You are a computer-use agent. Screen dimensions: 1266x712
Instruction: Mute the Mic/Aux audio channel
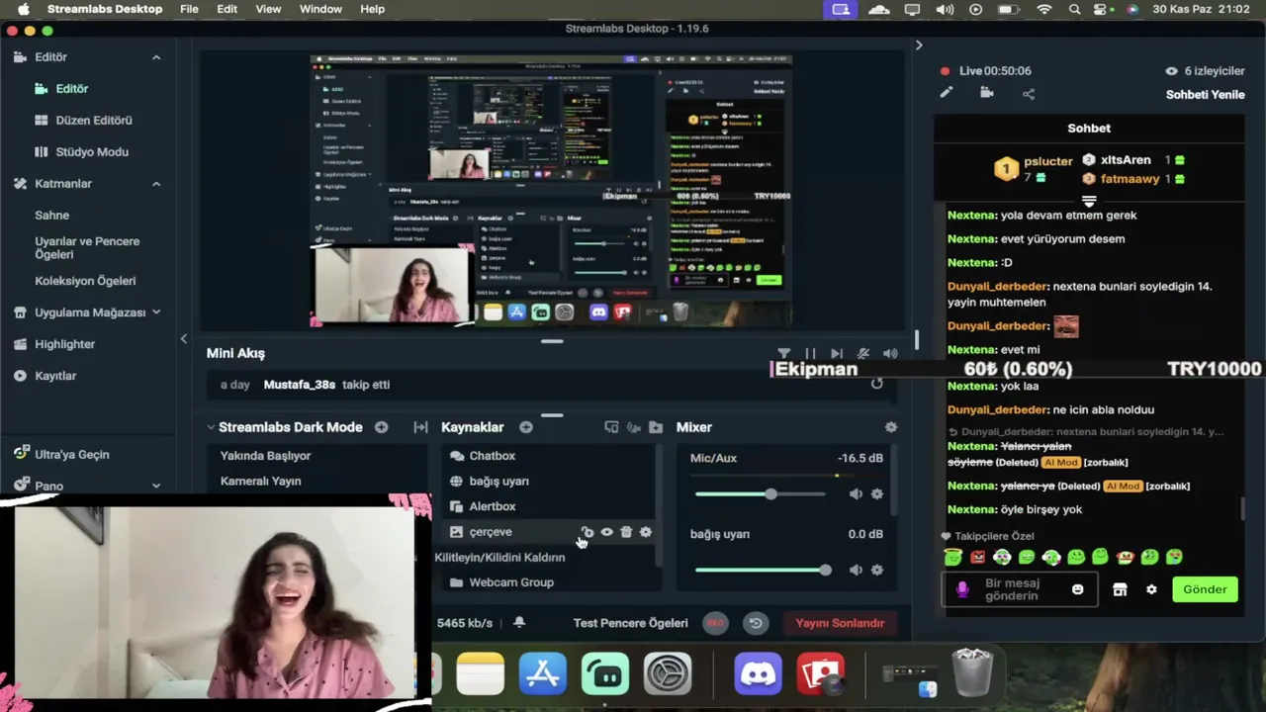[856, 494]
